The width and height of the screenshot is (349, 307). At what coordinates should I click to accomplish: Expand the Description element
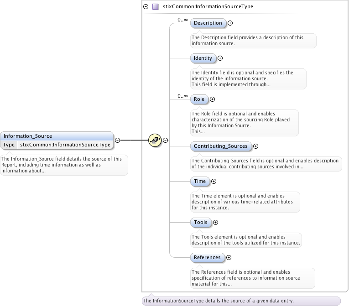coord(230,23)
